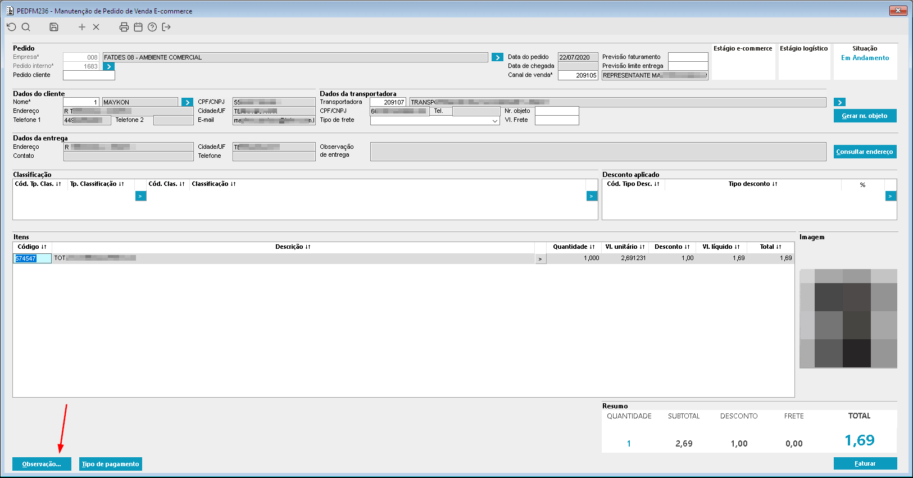Click the item description lookup arrow for 574547
The image size is (913, 478).
point(540,259)
